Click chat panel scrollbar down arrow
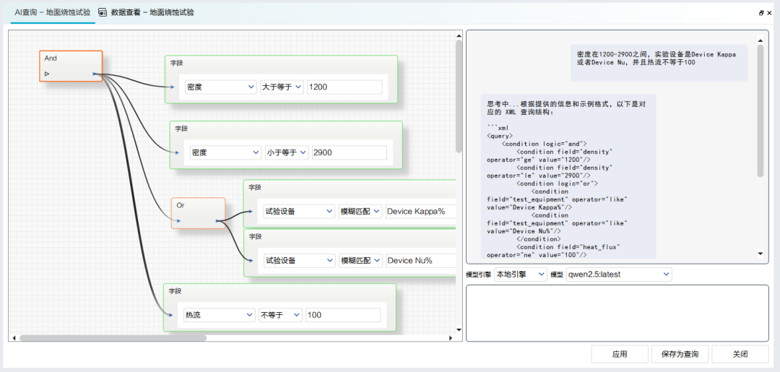Screen dimensions: 780x372 point(760,254)
